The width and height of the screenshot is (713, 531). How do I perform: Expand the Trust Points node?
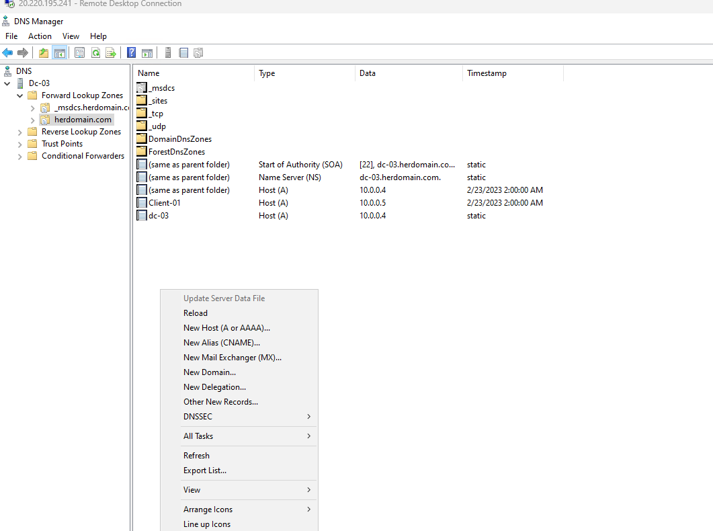[19, 143]
